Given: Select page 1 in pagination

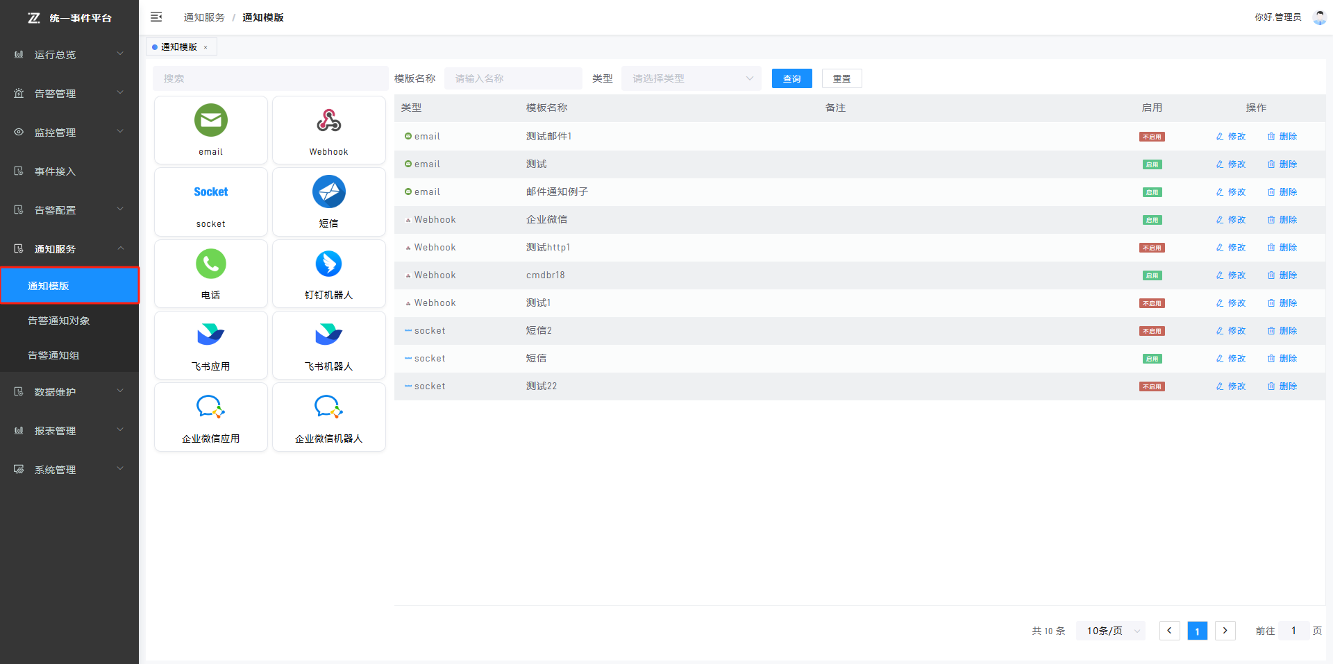Looking at the screenshot, I should 1198,631.
